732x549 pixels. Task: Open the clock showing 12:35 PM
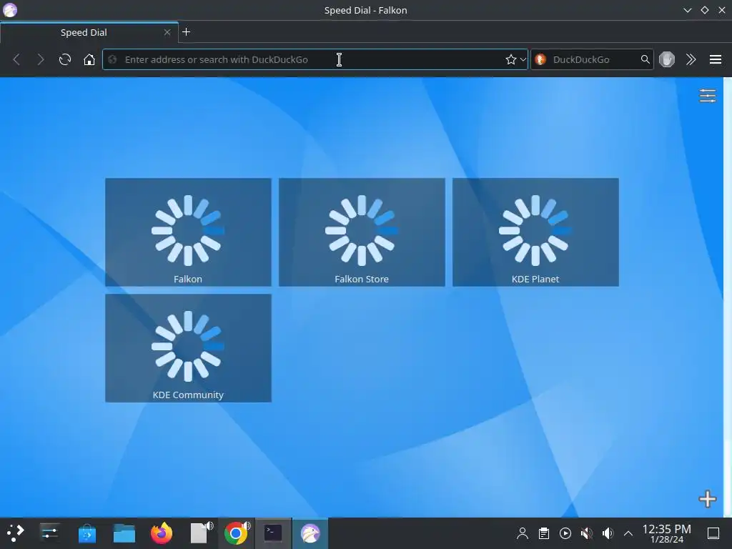(x=667, y=533)
